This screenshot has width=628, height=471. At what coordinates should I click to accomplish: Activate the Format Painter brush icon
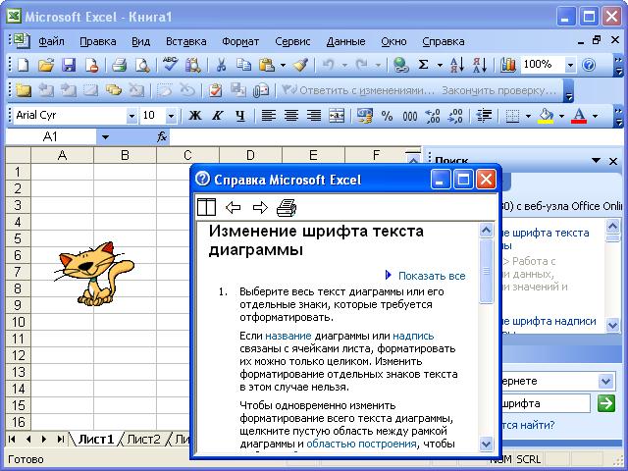coord(300,65)
